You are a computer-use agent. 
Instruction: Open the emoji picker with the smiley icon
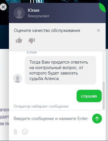click(x=25, y=132)
